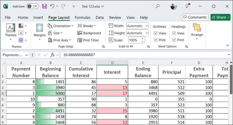Toggle the AutoSave switch
Image resolution: width=233 pixels, height=125 pixels.
click(x=32, y=6)
